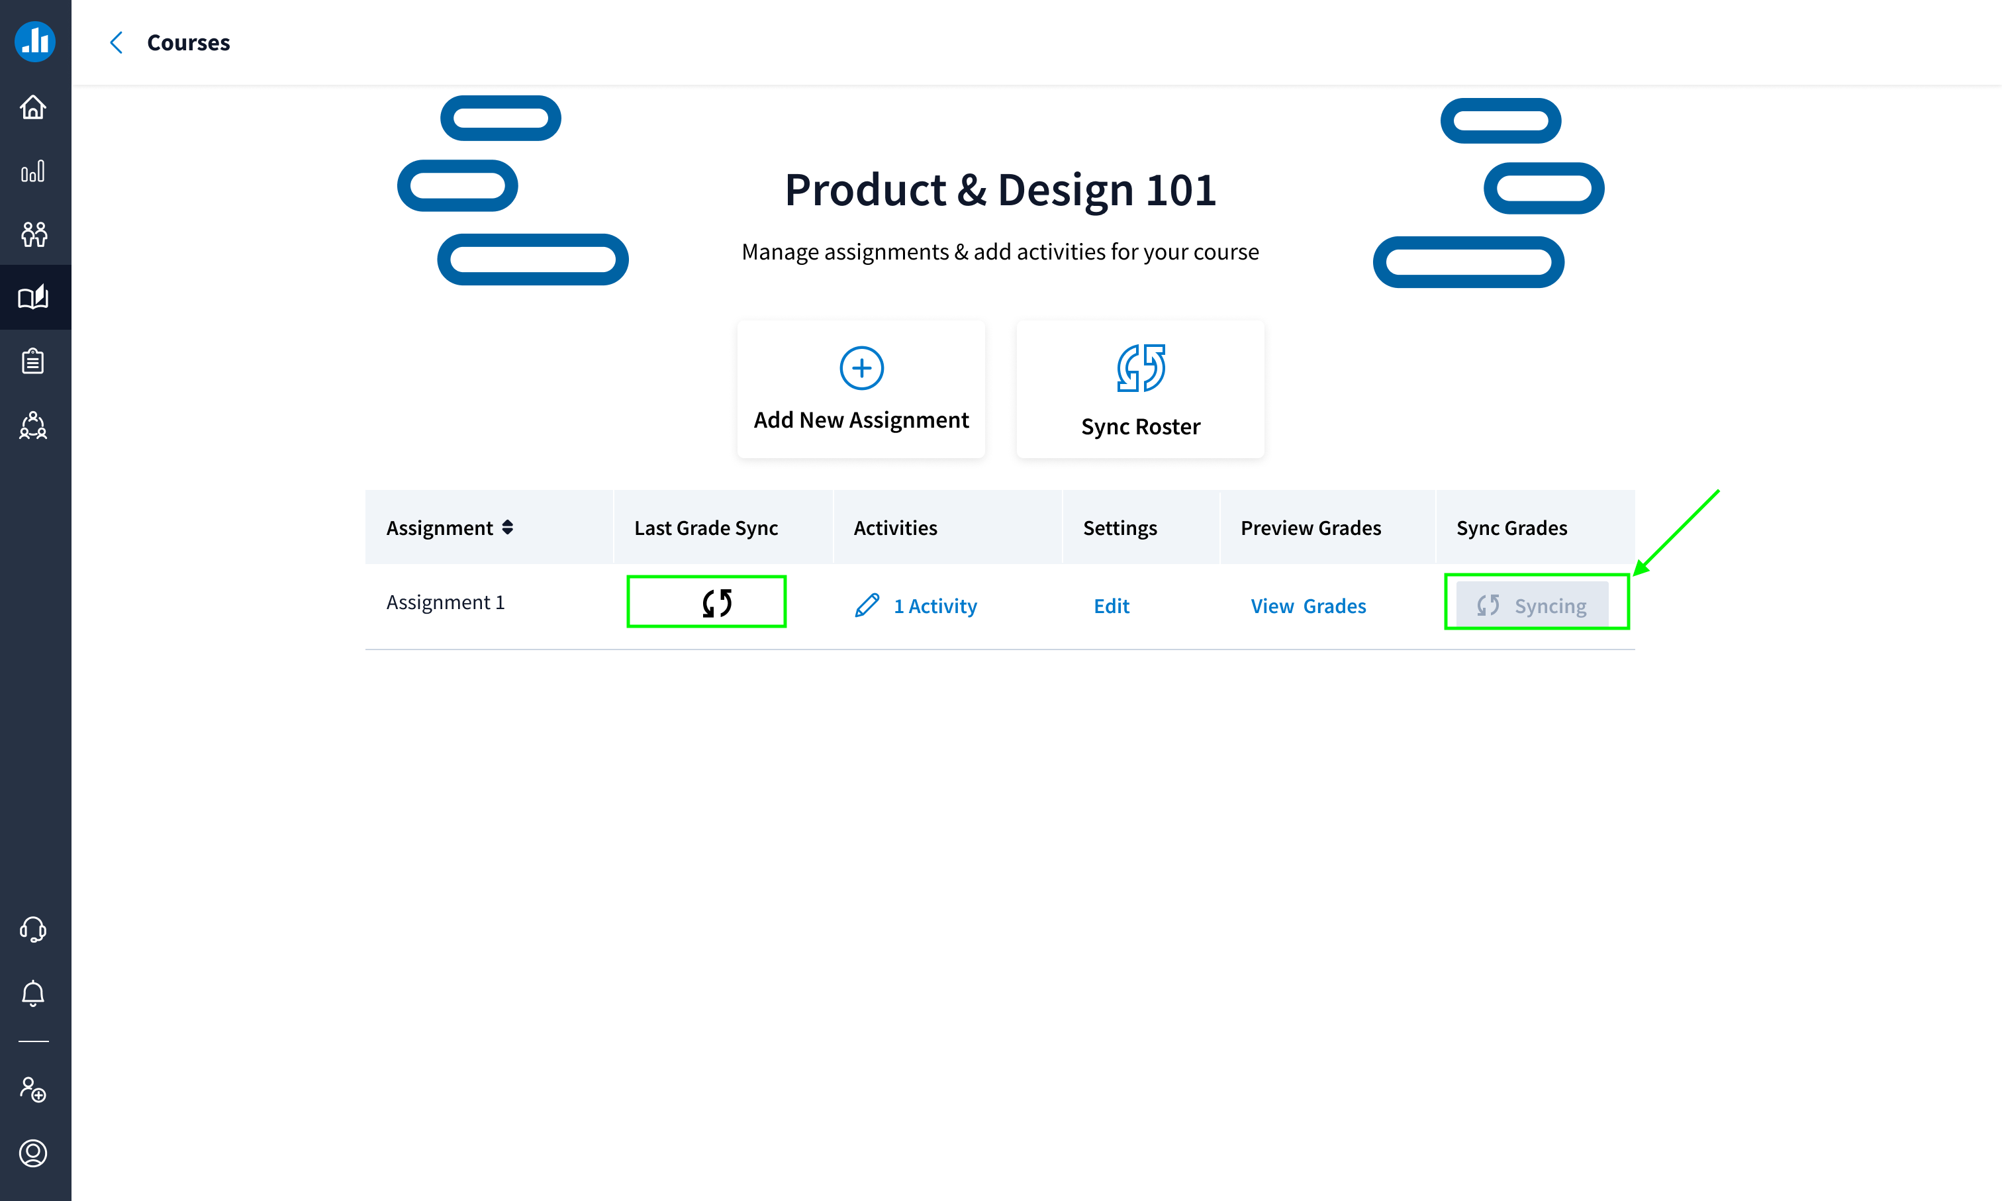Click the app logo at top left
Screen dimensions: 2002x1201
pyautogui.click(x=35, y=41)
